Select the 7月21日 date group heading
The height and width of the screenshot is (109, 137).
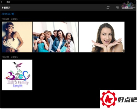(x=5, y=19)
